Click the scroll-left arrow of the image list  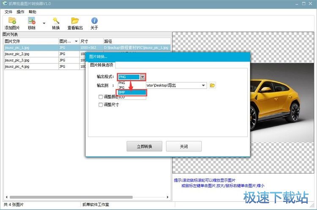(x=7, y=197)
